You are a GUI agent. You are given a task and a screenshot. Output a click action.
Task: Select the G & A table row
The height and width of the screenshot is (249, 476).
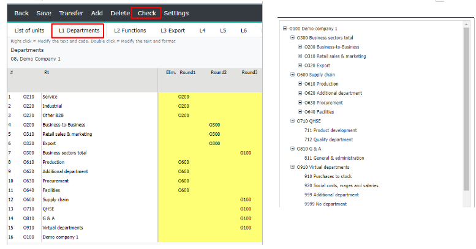point(48,218)
